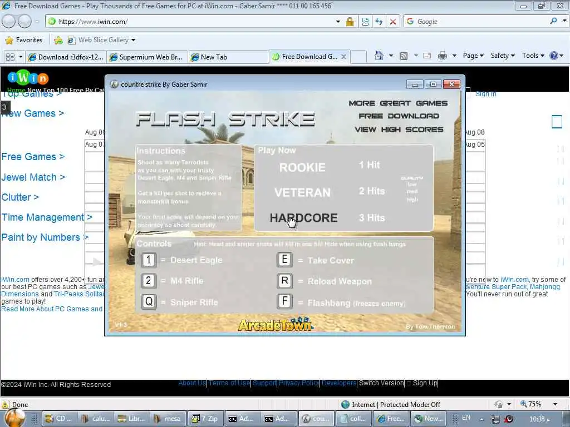This screenshot has width=570, height=427.
Task: Click MORE GREAT GAMES in game
Action: (x=398, y=103)
